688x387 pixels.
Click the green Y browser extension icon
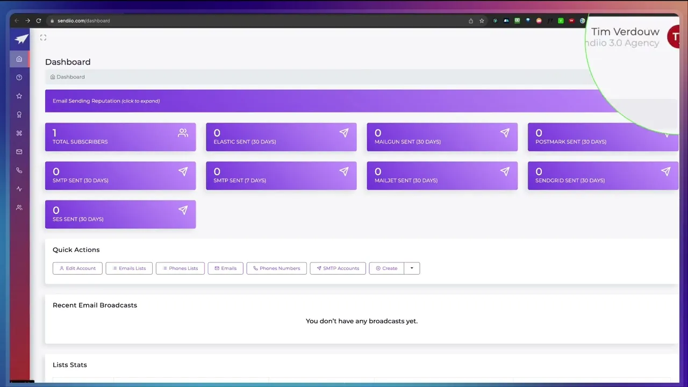click(561, 21)
